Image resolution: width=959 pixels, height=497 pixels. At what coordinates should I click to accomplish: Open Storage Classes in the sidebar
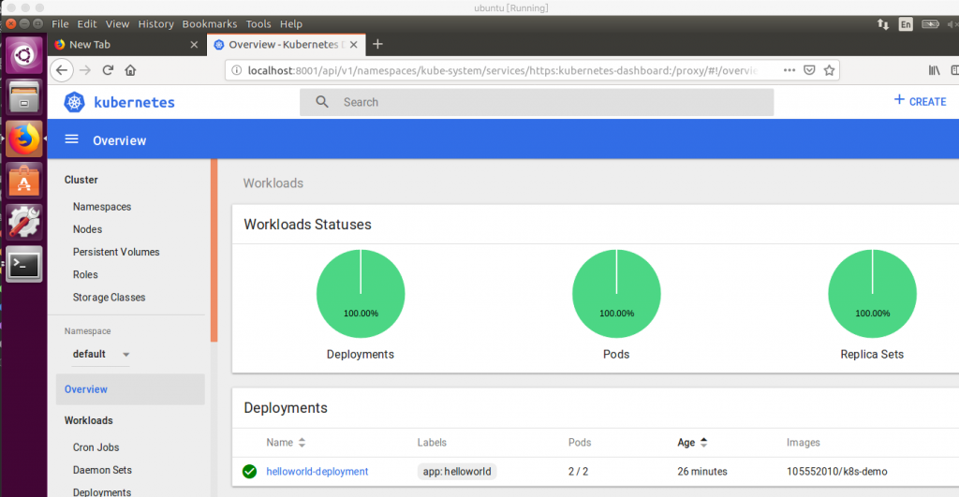pyautogui.click(x=109, y=297)
